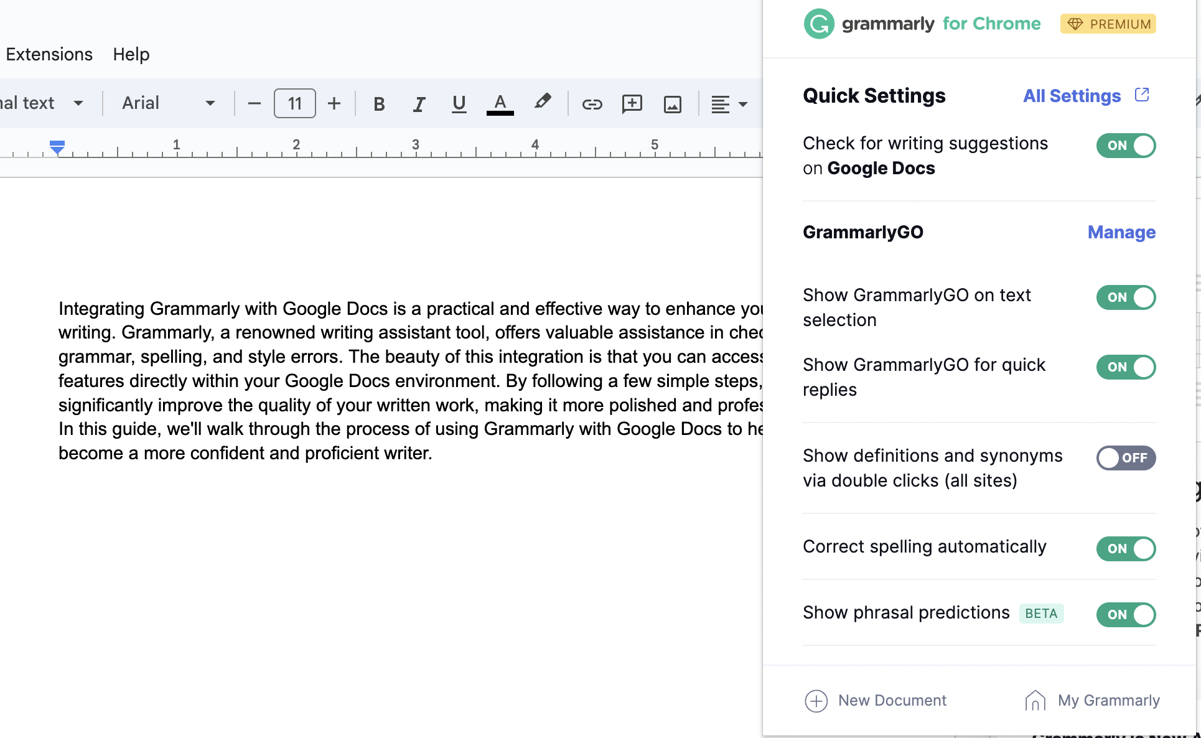The image size is (1201, 738).
Task: Click the Premium badge
Action: pyautogui.click(x=1108, y=24)
